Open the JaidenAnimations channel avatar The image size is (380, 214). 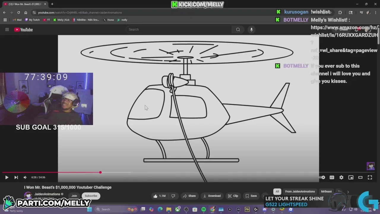(x=28, y=196)
